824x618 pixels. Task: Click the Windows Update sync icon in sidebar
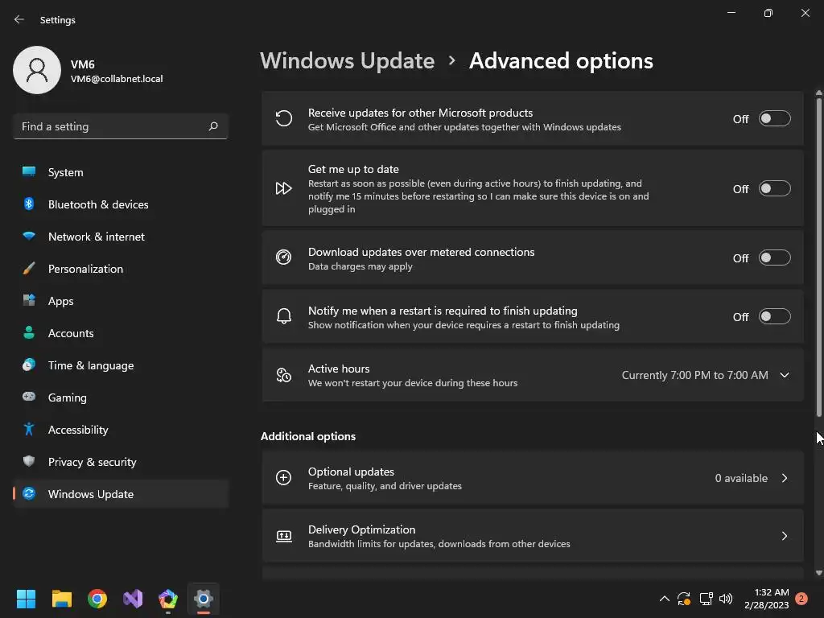coord(29,493)
